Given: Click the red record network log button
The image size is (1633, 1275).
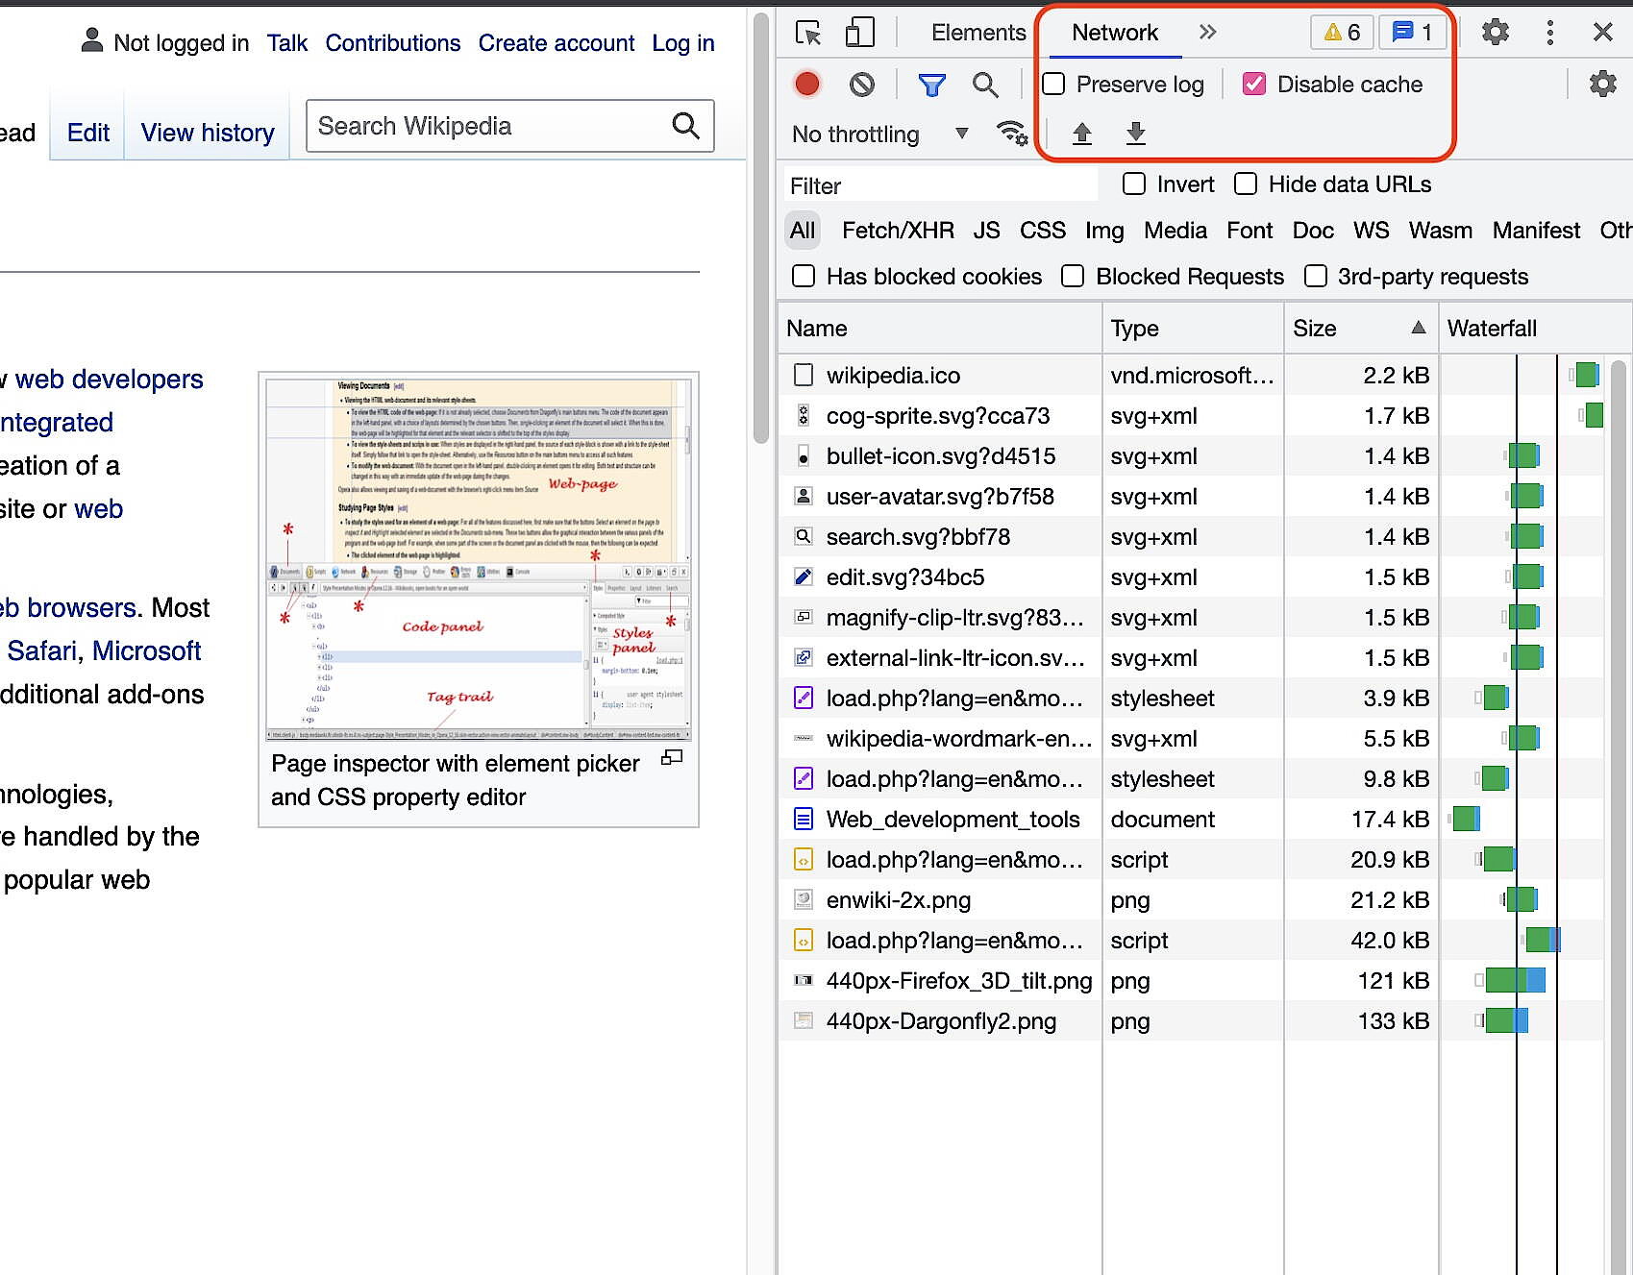Looking at the screenshot, I should [806, 84].
